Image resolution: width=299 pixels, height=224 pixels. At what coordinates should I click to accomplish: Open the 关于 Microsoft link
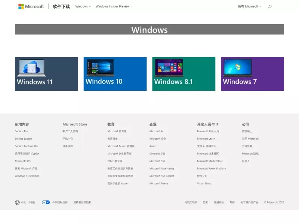250,139
